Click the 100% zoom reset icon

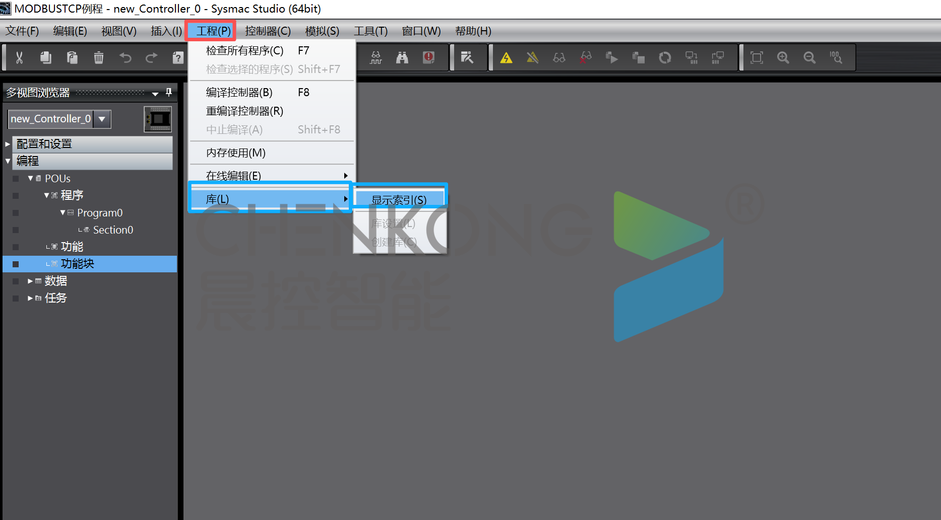pyautogui.click(x=836, y=57)
